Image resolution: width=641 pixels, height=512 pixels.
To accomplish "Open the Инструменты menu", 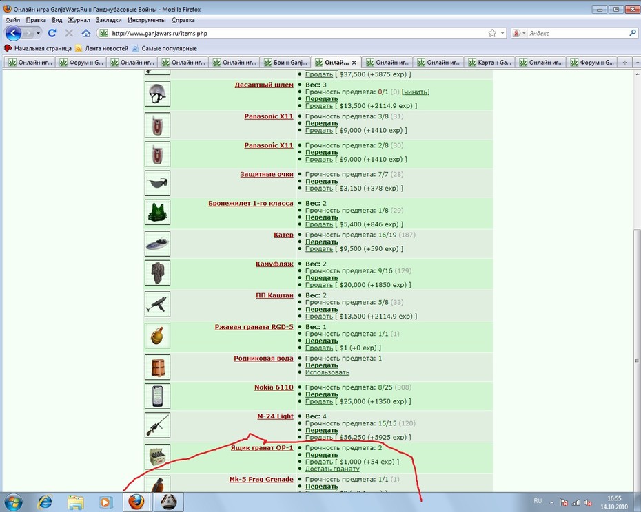I will [147, 20].
